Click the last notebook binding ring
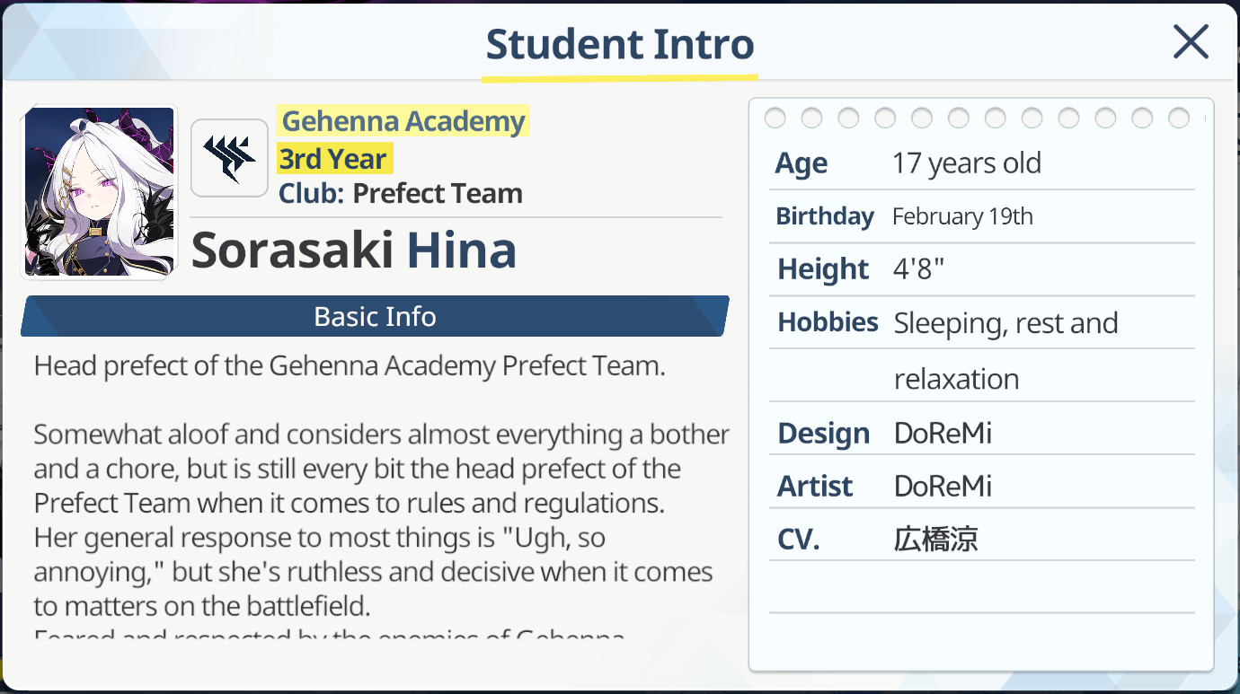 [1178, 118]
